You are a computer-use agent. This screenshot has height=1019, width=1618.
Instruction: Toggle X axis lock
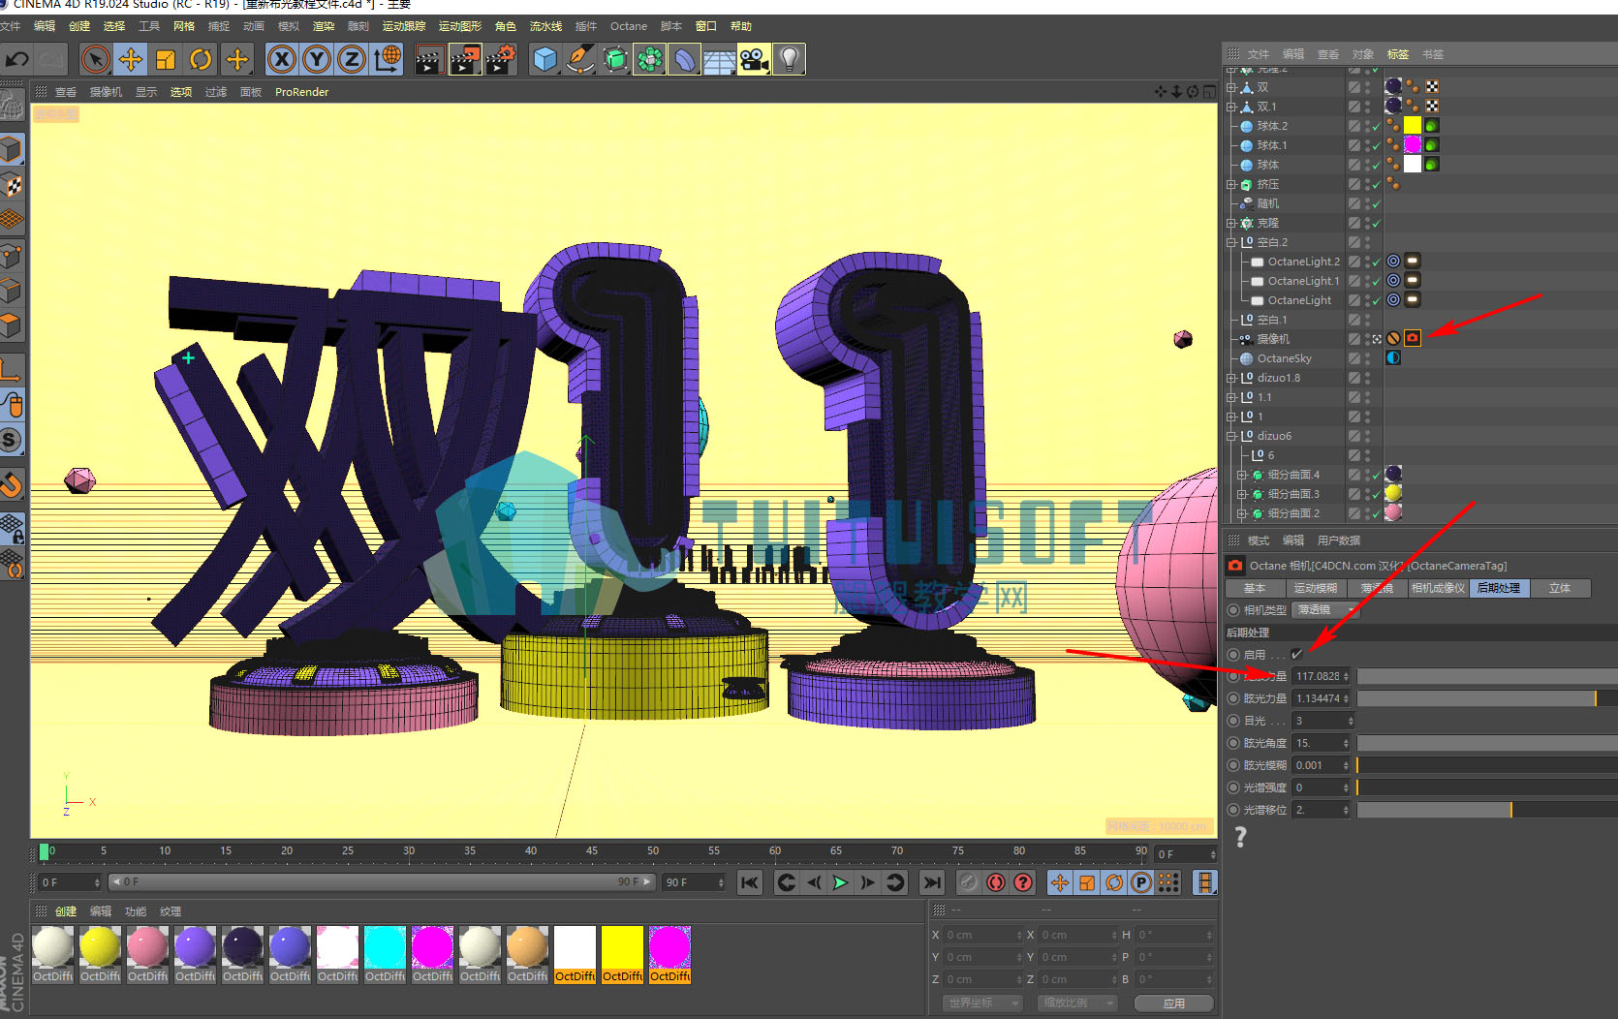coord(281,59)
